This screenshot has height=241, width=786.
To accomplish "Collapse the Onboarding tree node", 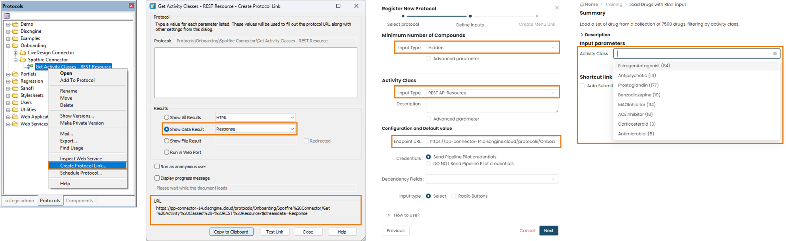I will click(x=8, y=46).
